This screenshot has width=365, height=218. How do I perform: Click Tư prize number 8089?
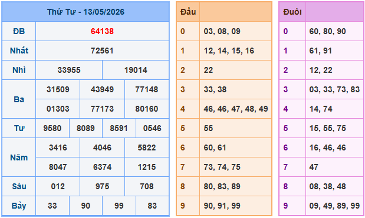(x=86, y=128)
